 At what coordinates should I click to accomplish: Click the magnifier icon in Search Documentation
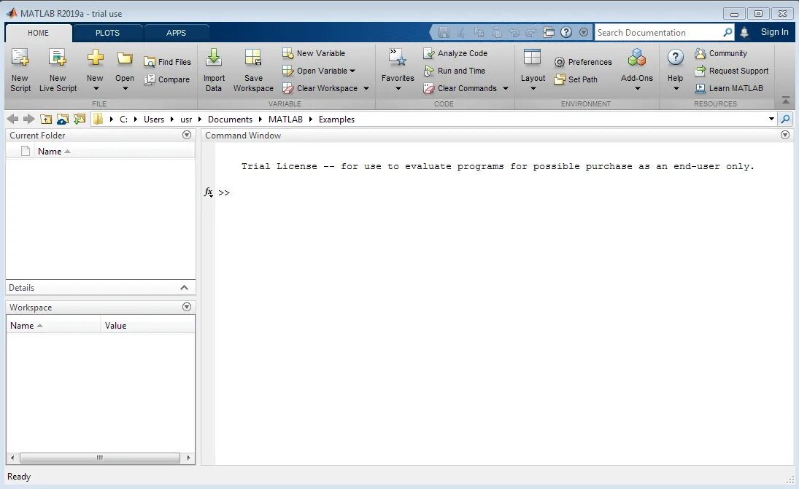click(x=727, y=33)
